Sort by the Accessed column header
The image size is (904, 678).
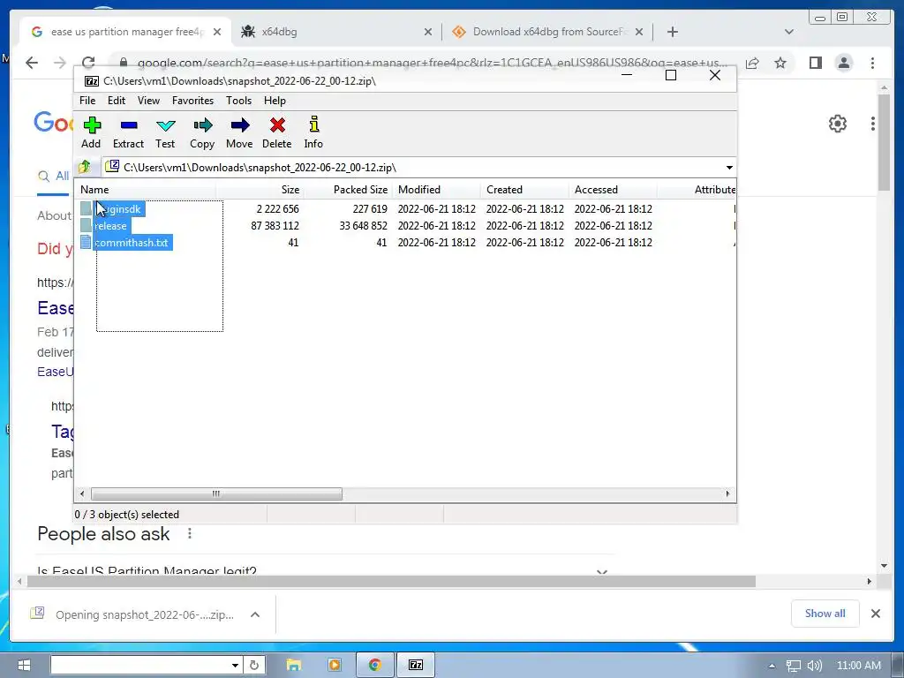(614, 190)
